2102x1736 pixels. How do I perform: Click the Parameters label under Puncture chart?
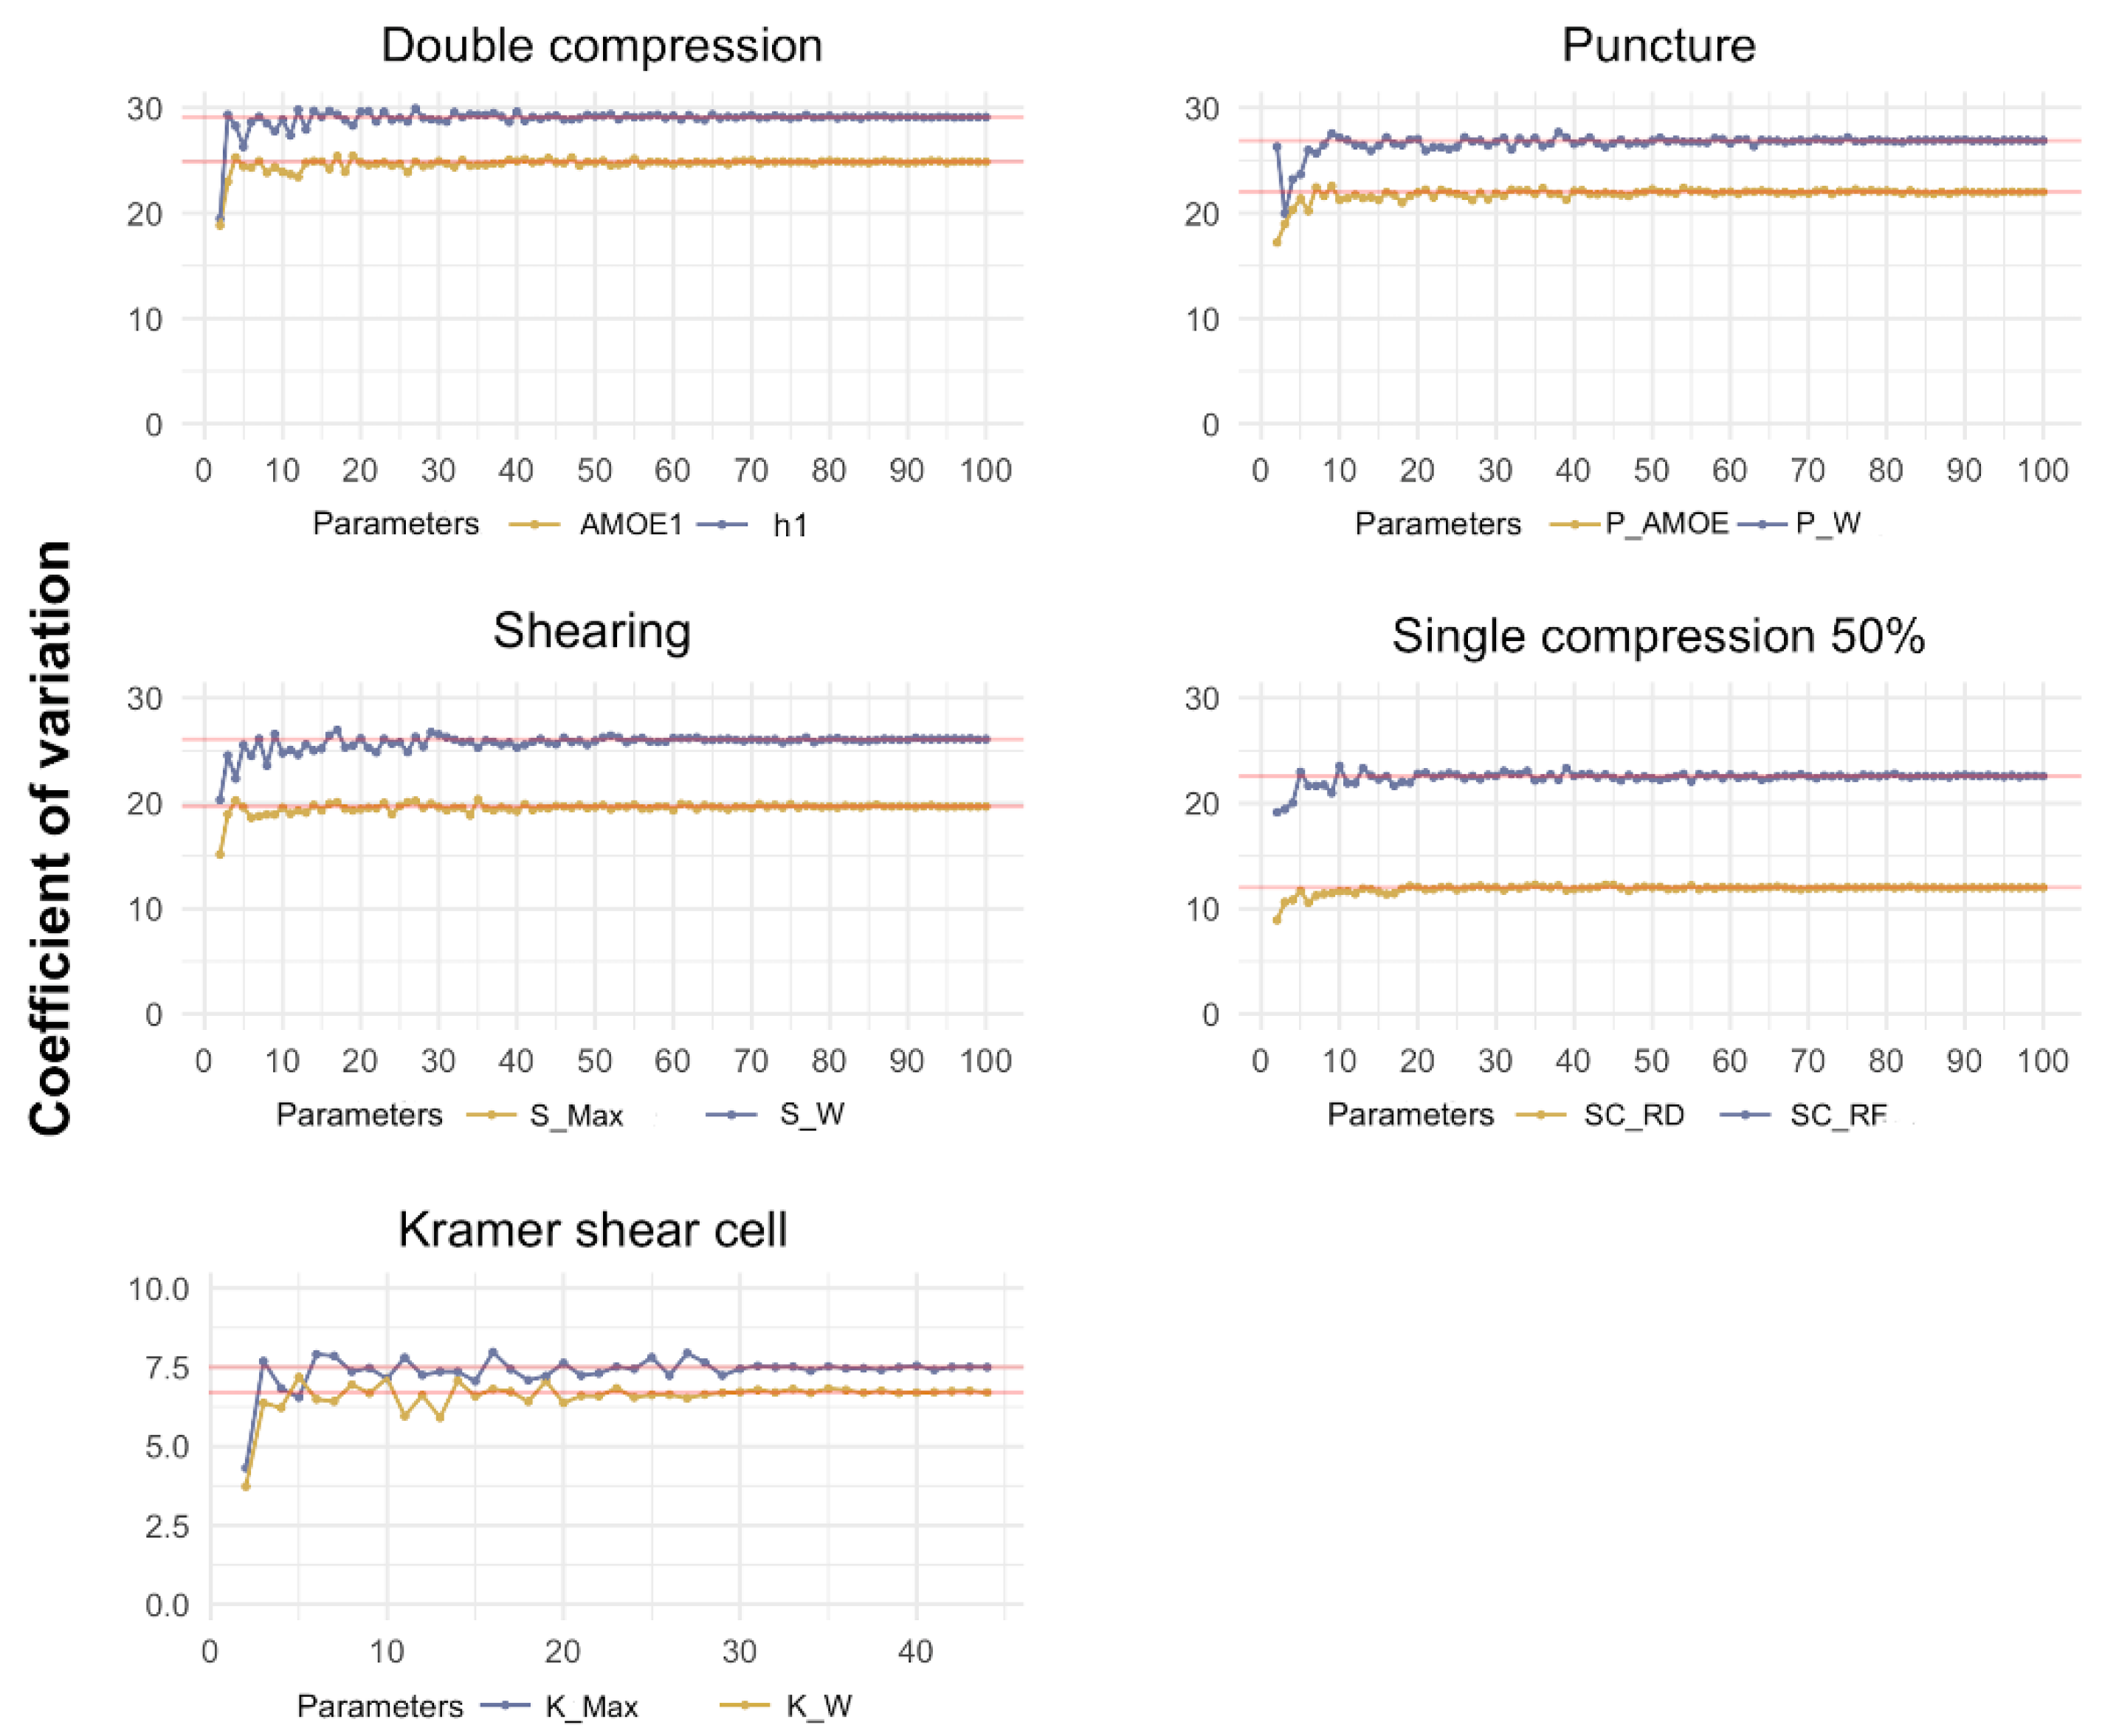[x=1437, y=524]
